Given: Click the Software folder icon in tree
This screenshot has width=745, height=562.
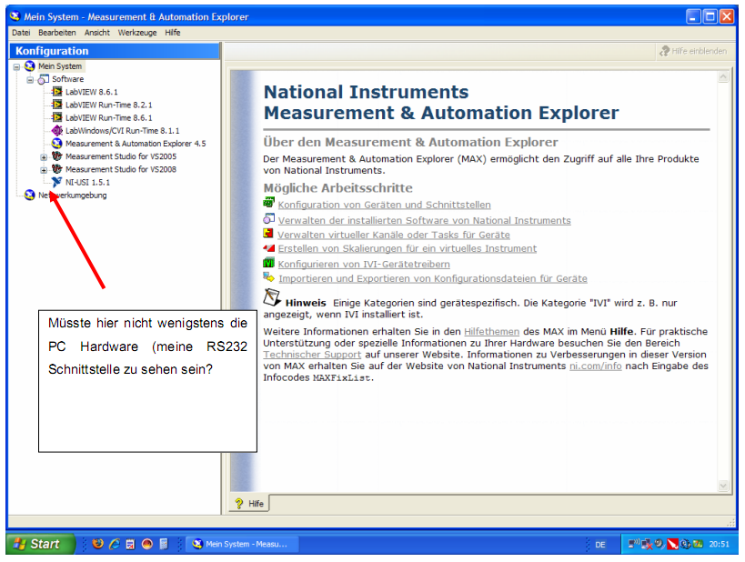Looking at the screenshot, I should (44, 79).
